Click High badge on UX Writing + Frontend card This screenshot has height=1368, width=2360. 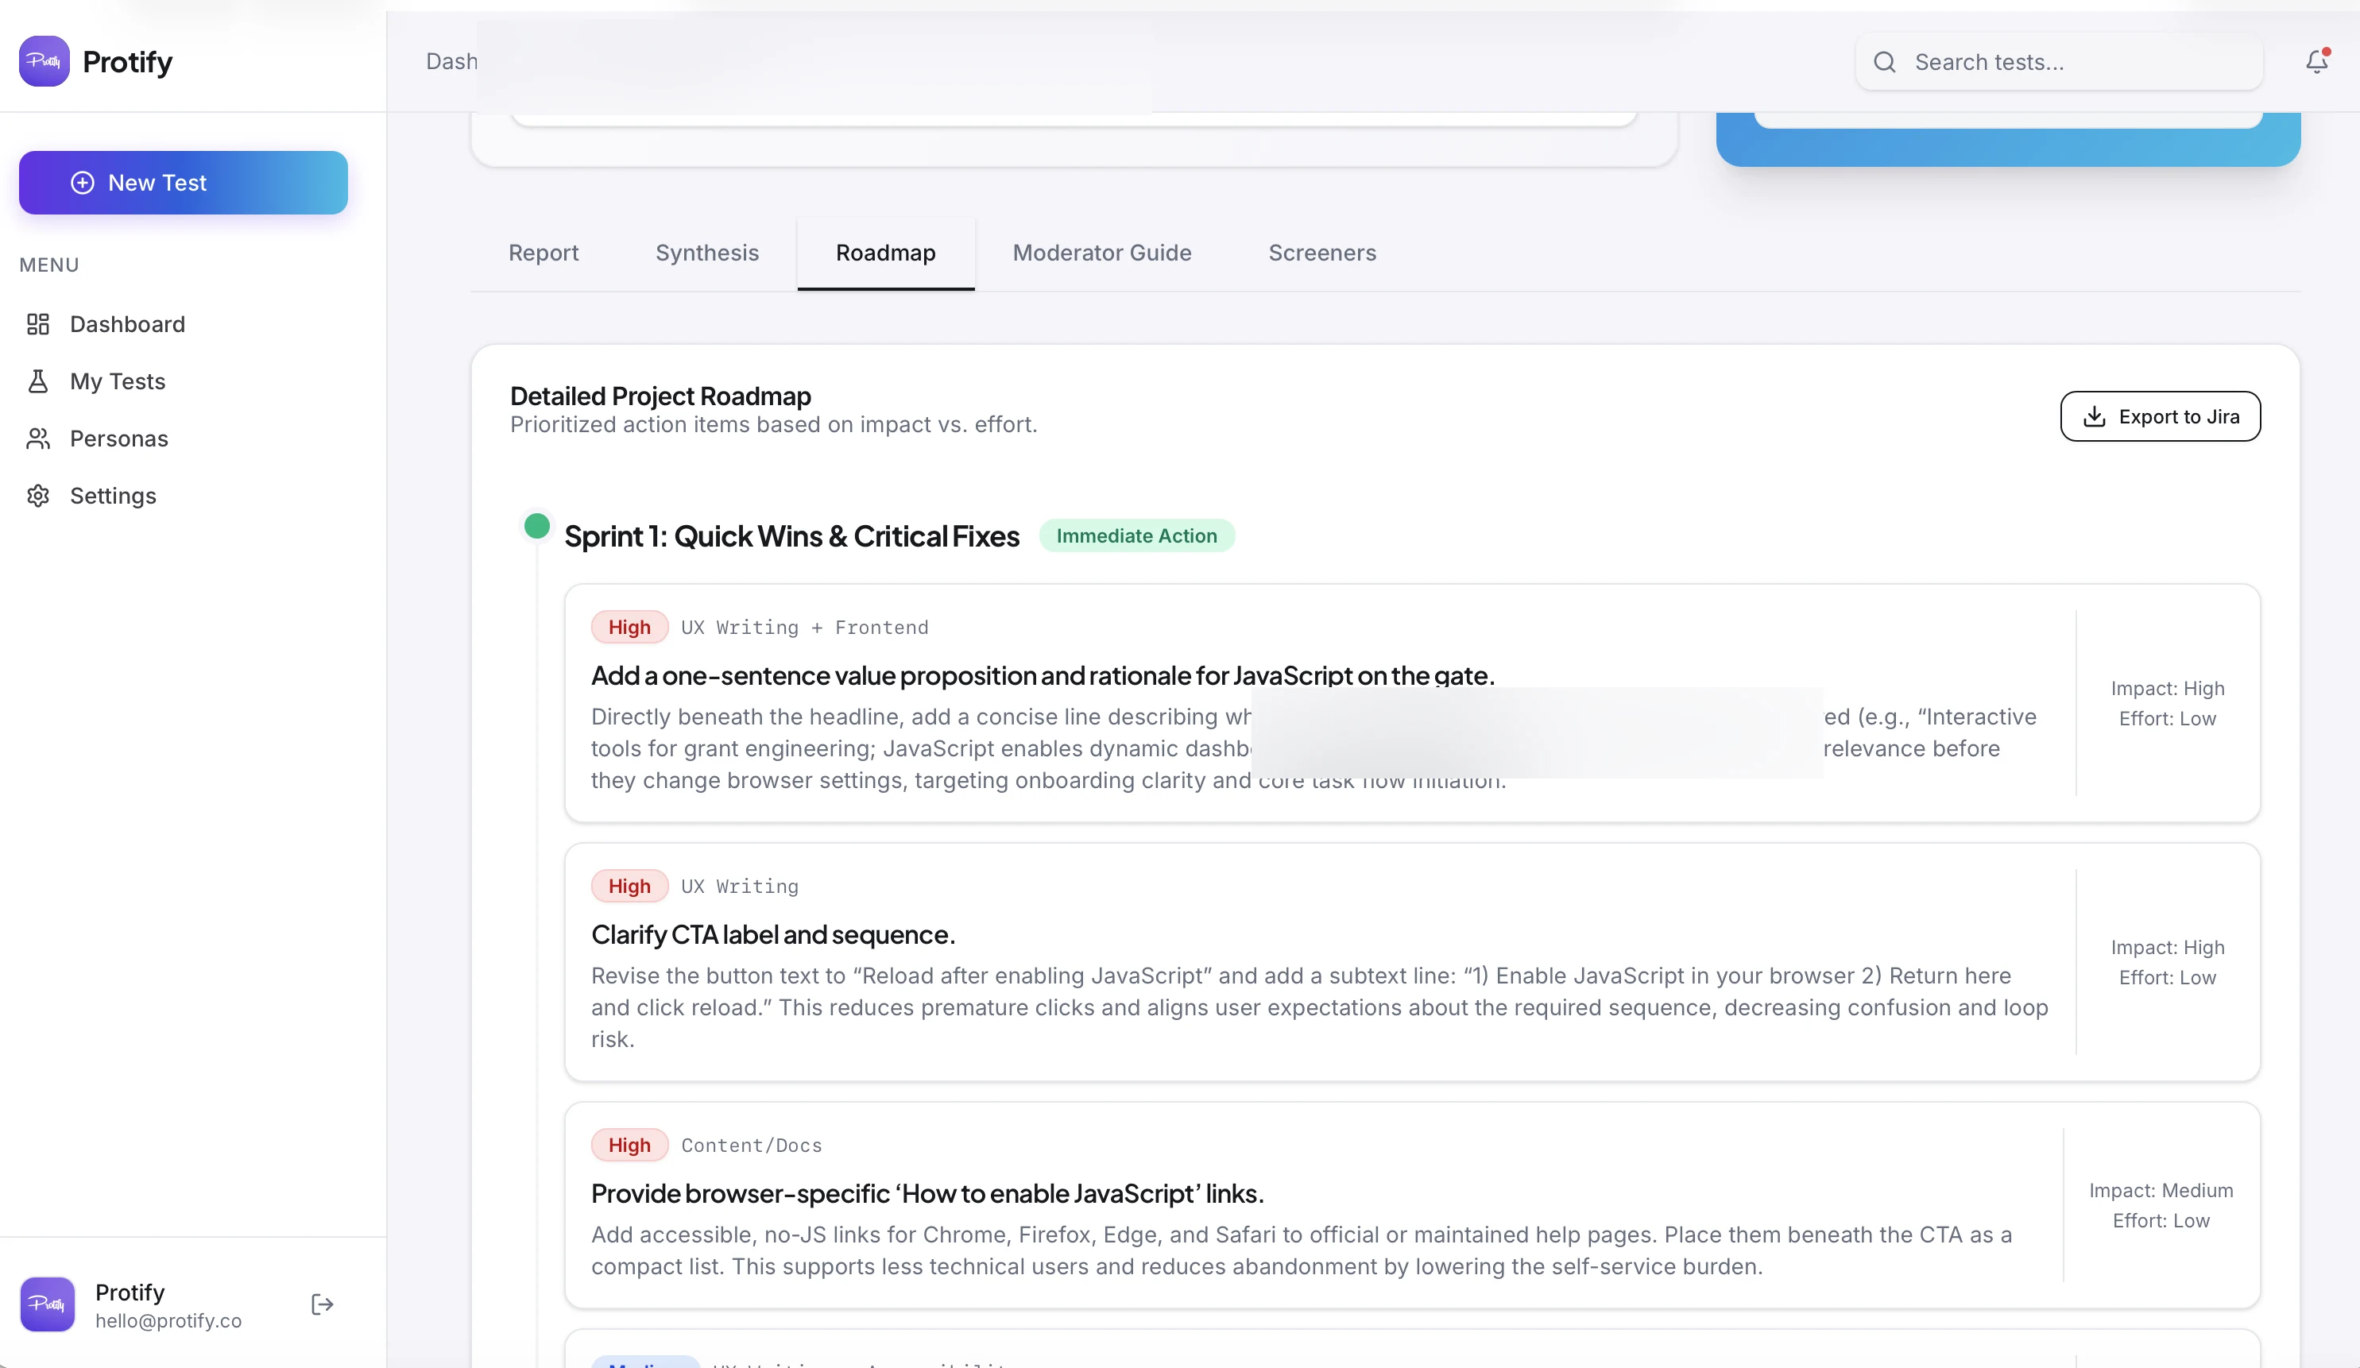(x=629, y=628)
